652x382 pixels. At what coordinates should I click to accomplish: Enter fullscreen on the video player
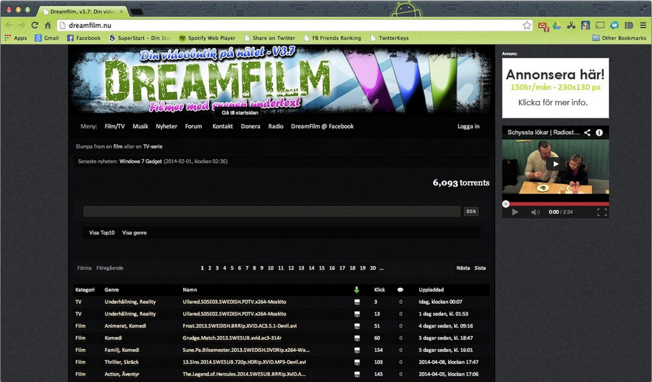tap(602, 212)
